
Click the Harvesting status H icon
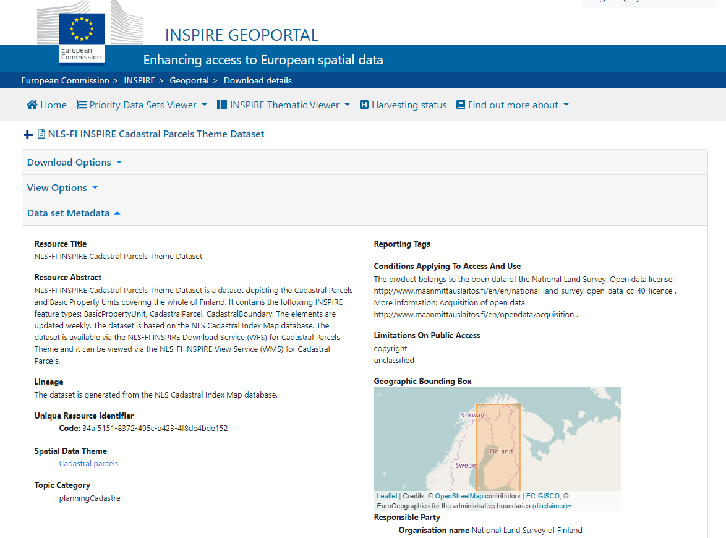pos(364,105)
